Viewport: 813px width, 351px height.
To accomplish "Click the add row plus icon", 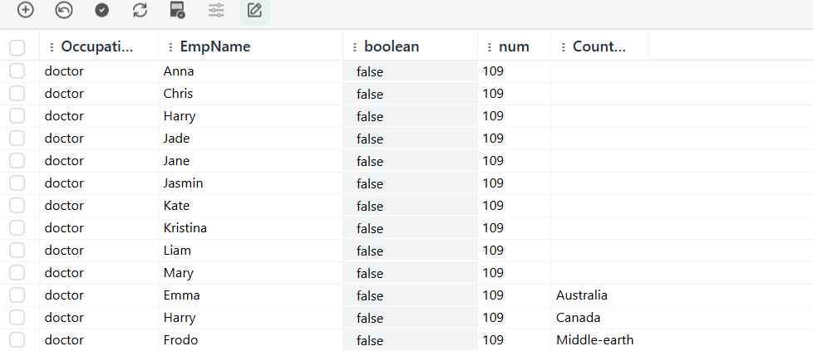I will coord(26,10).
